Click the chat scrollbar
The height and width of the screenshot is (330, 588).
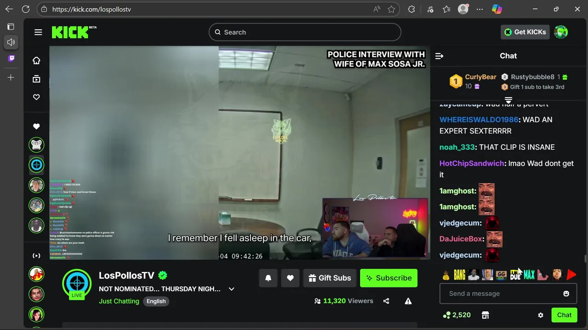point(585,259)
